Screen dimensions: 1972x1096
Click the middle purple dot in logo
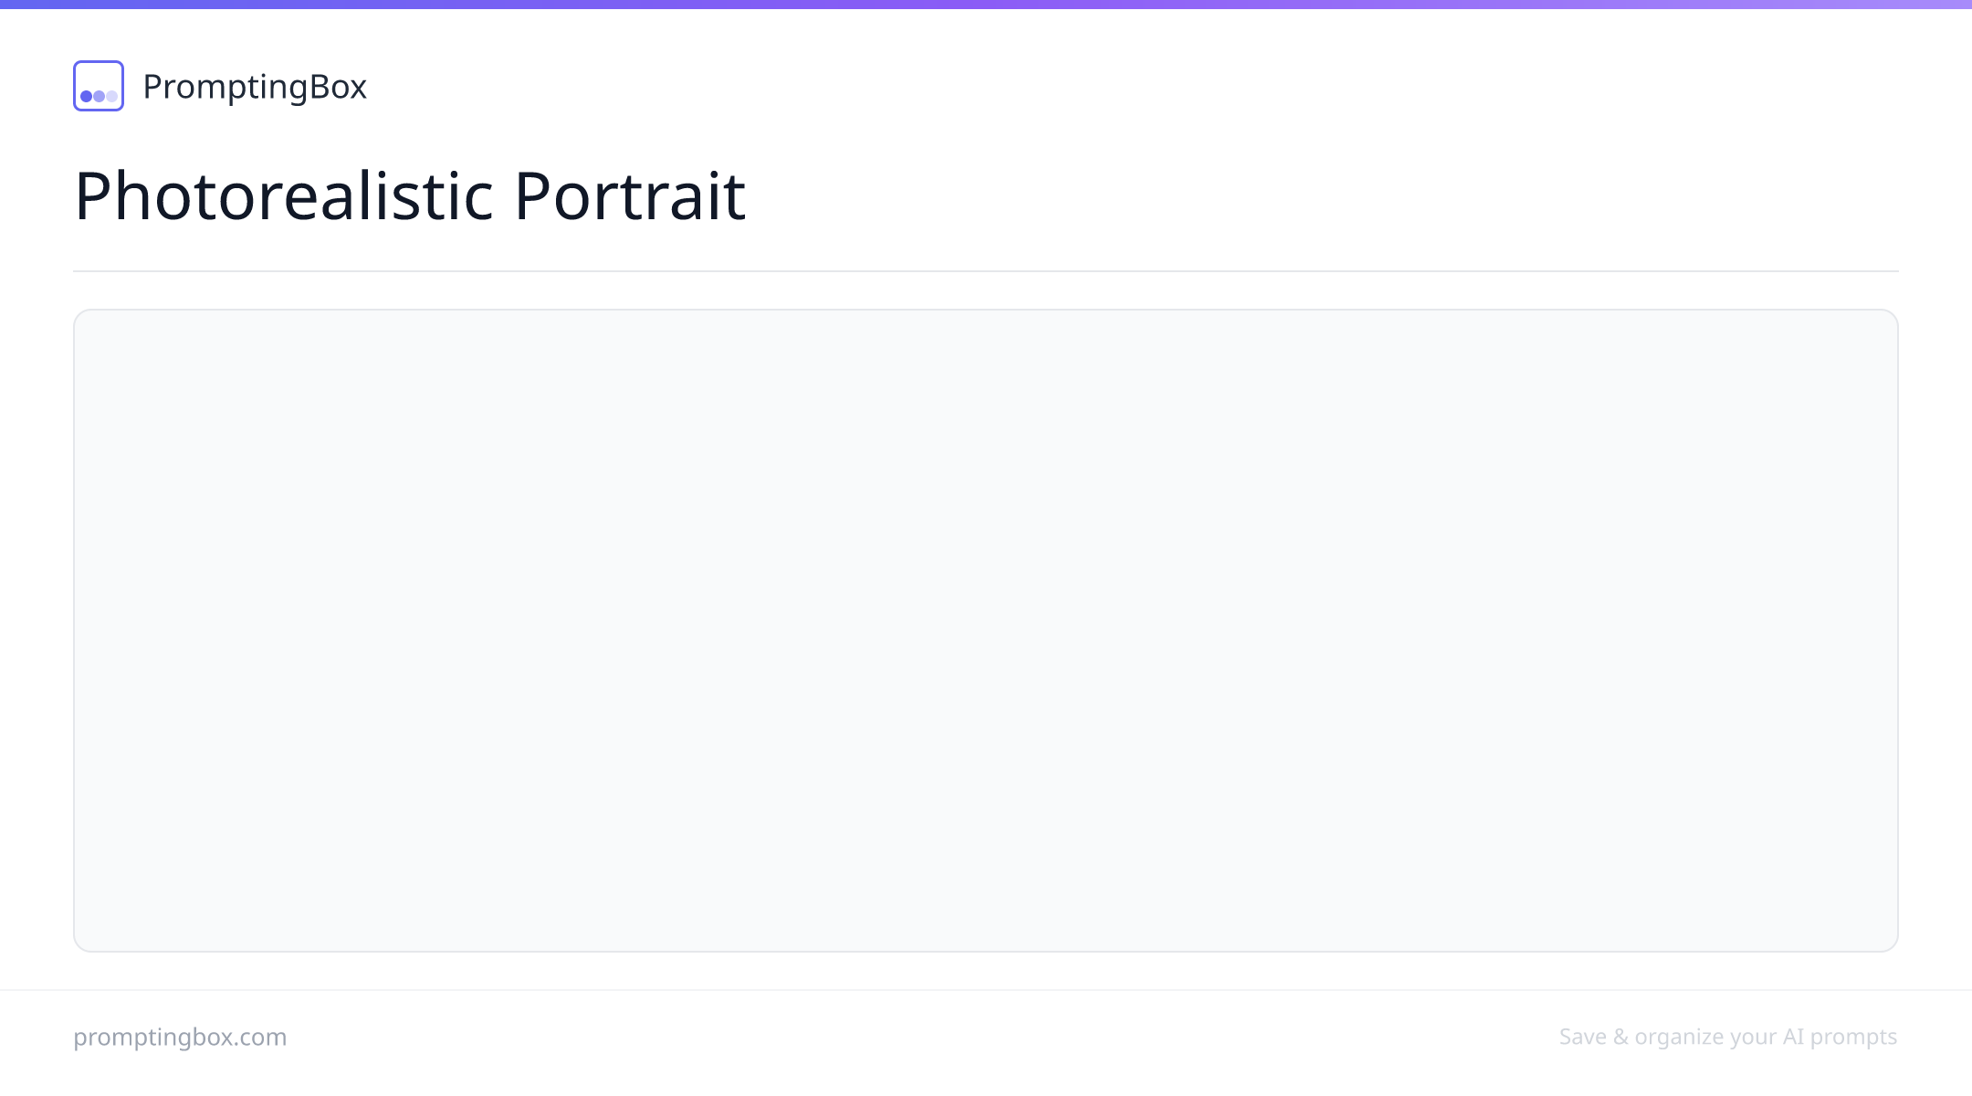(x=99, y=96)
